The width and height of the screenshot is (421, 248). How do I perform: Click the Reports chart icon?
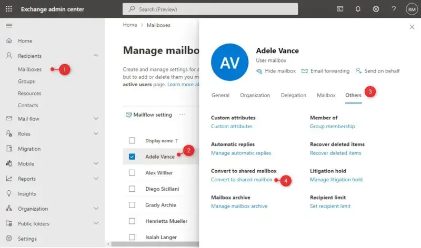tap(9, 178)
